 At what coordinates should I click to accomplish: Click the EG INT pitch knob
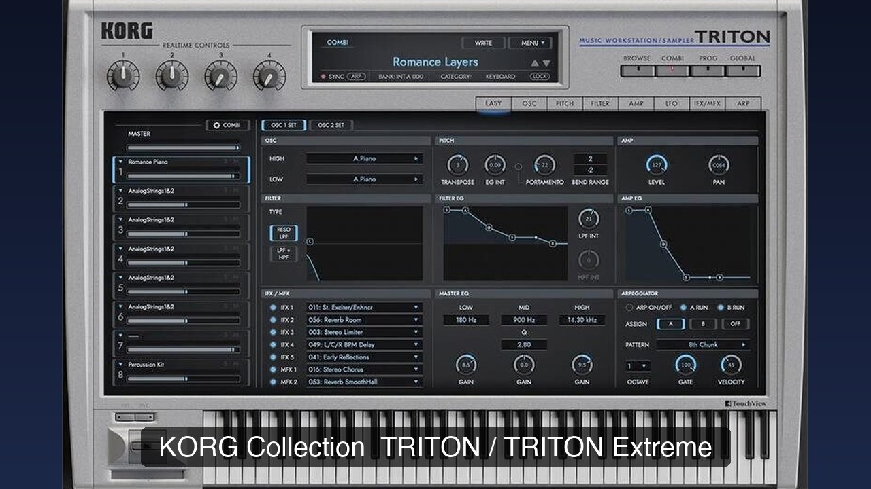click(x=495, y=165)
